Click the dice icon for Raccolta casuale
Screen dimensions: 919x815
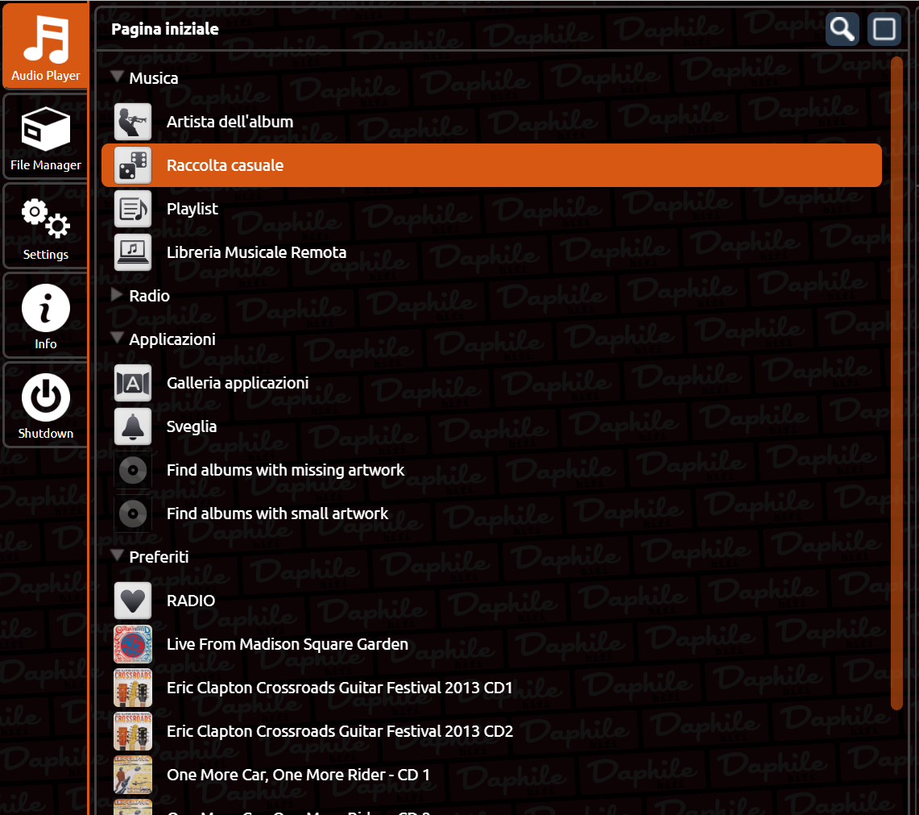(x=132, y=165)
